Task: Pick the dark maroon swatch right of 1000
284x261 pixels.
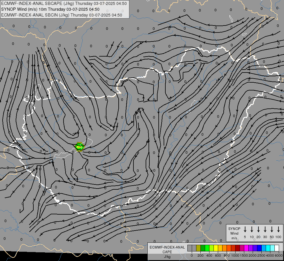Action: [x=238, y=248]
